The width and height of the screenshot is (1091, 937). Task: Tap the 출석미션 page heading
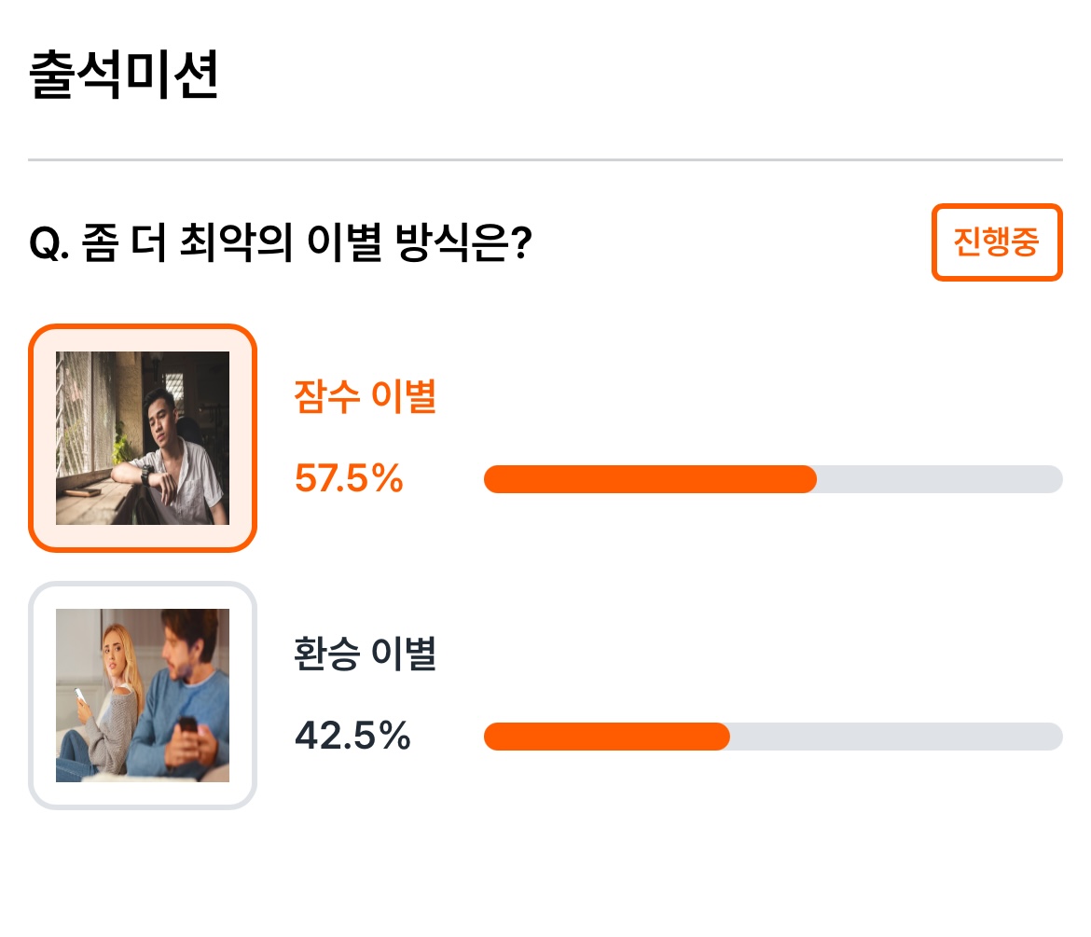tap(124, 75)
